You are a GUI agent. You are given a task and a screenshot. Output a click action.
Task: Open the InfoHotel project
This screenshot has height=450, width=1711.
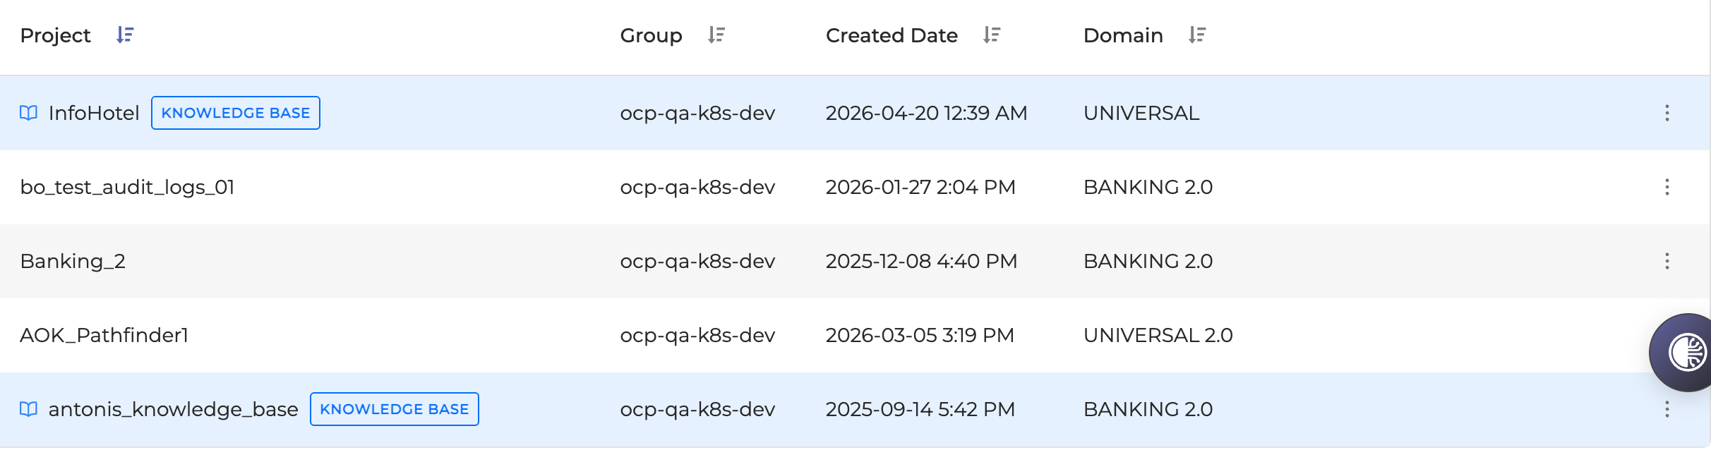pos(94,113)
